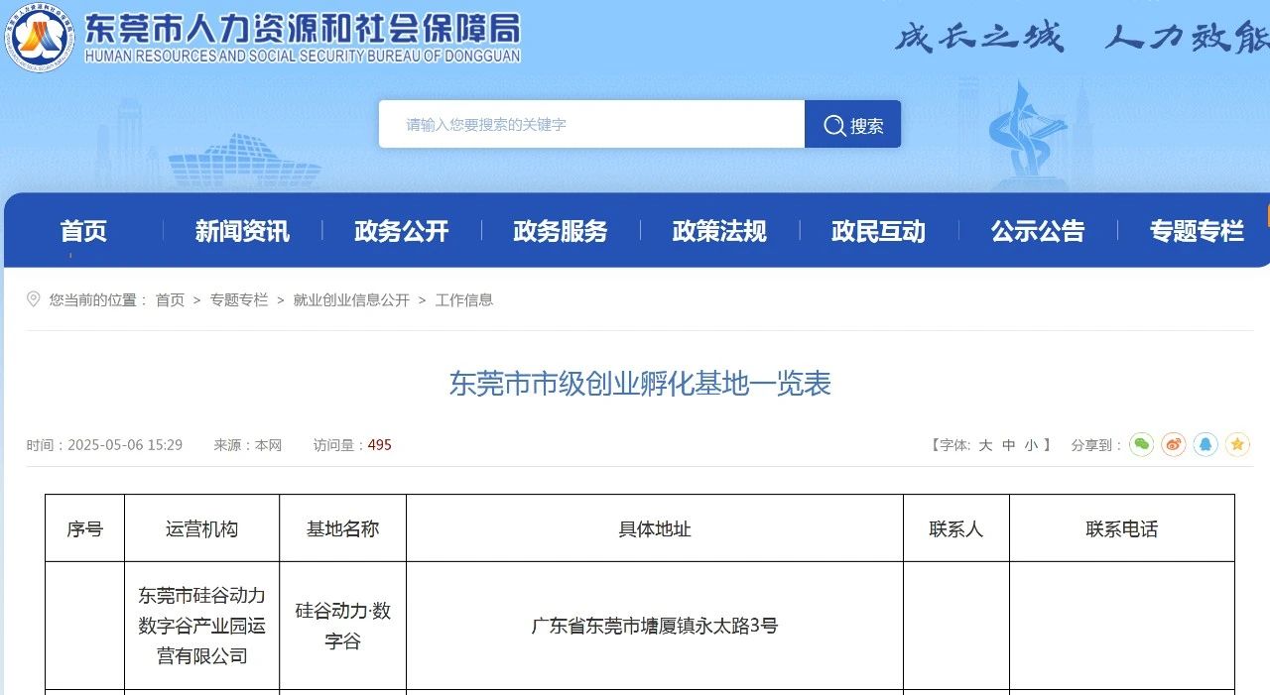Click the 就业创业信息公开 breadcrumb link
The image size is (1270, 695).
pos(351,299)
